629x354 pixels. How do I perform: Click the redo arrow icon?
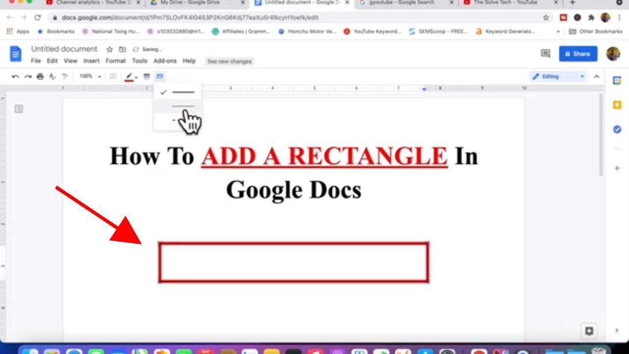28,76
